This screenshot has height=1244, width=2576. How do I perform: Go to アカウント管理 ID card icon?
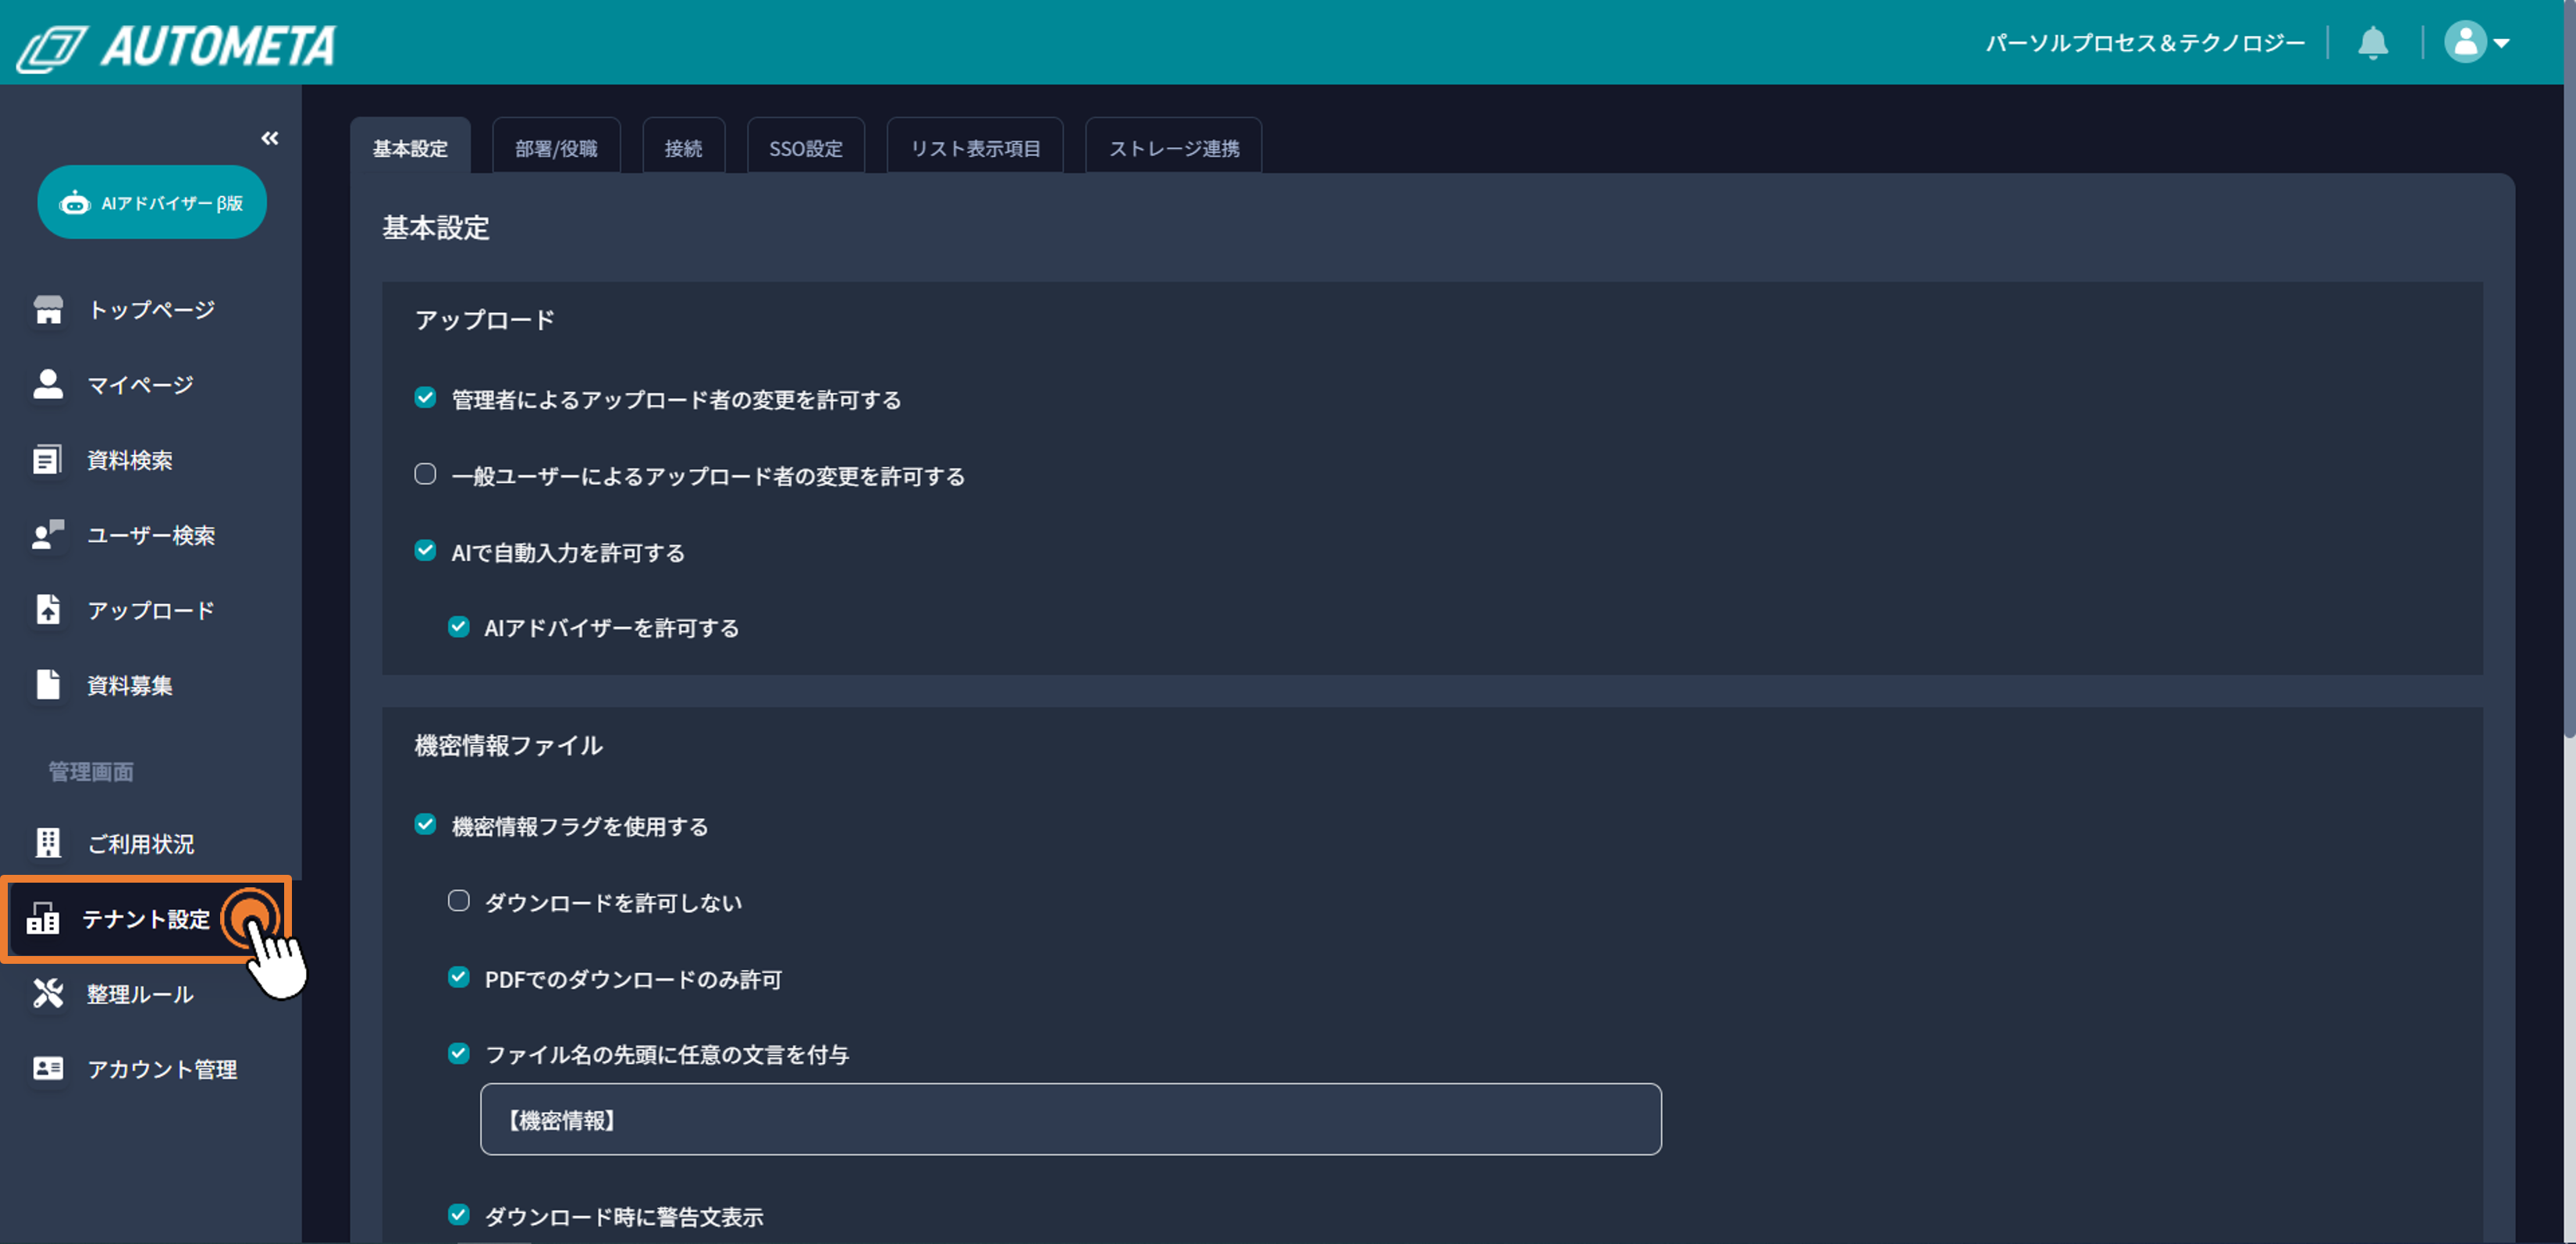(x=48, y=1068)
